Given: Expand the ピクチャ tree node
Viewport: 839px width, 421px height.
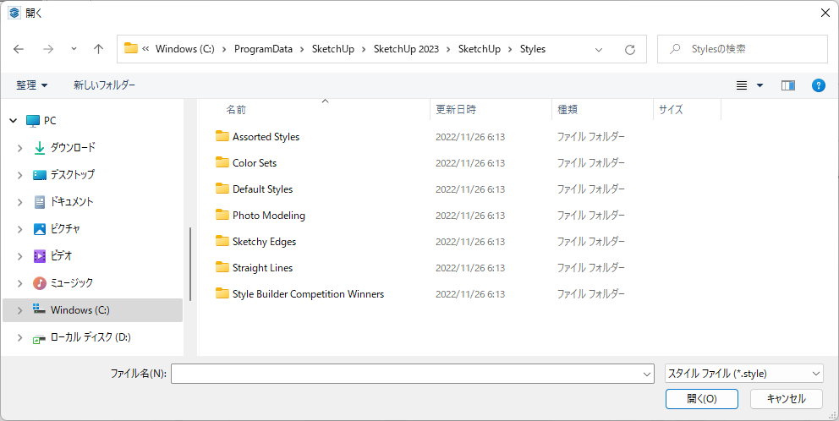Looking at the screenshot, I should point(20,229).
